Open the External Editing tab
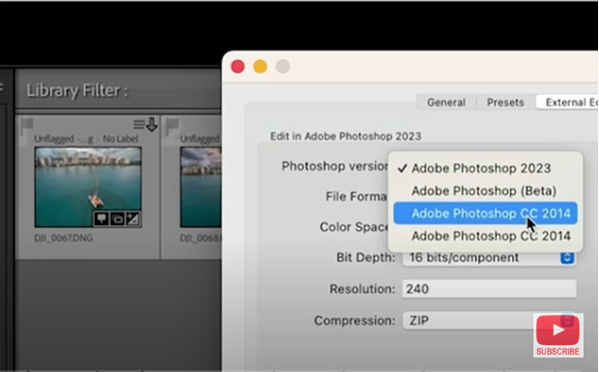 point(568,103)
